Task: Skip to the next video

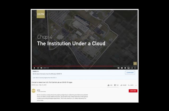Action: click(38, 68)
